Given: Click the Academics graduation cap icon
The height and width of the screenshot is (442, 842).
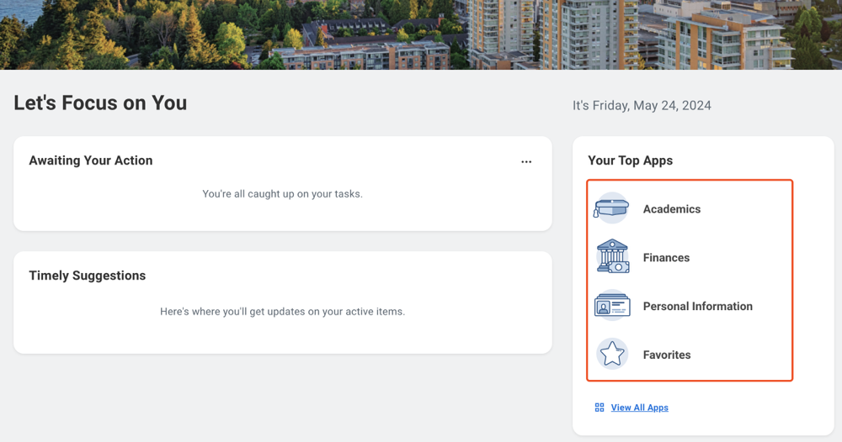Looking at the screenshot, I should 611,208.
